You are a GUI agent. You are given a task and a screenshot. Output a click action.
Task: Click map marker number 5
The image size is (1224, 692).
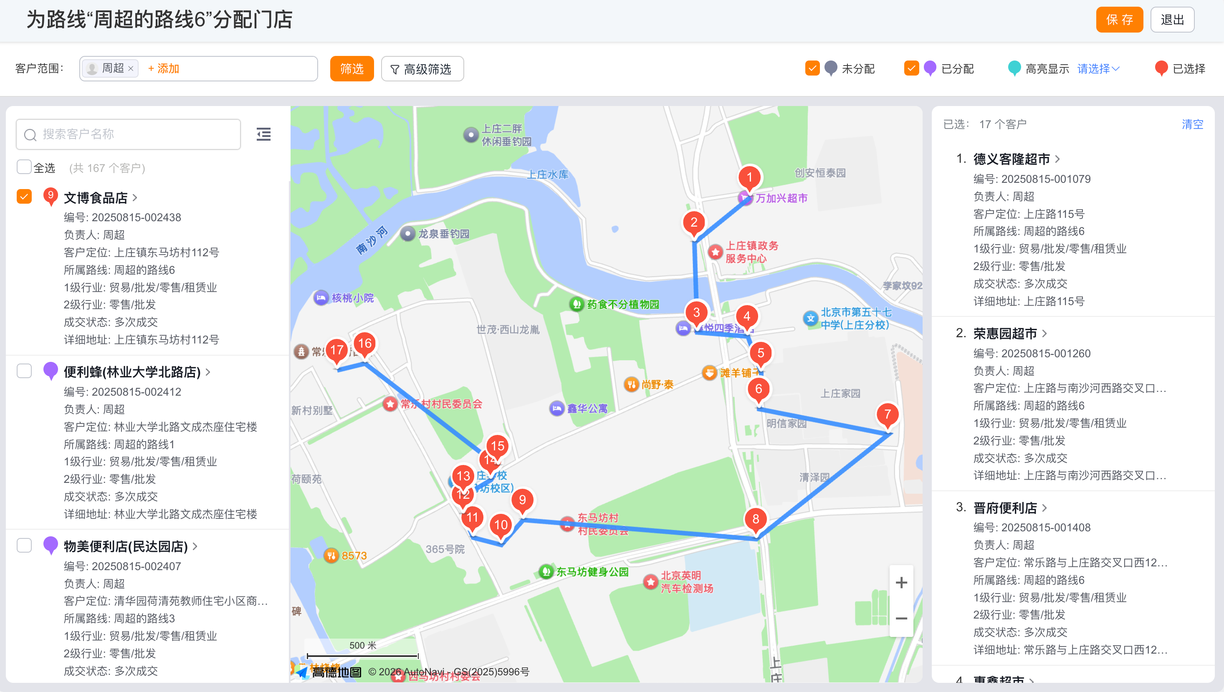[760, 354]
